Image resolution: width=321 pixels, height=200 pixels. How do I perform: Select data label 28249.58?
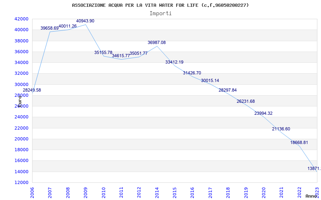(32, 90)
